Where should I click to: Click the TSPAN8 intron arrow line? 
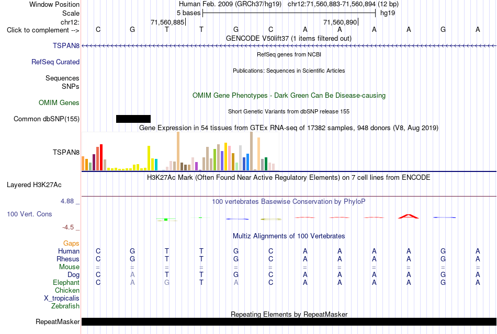point(289,46)
